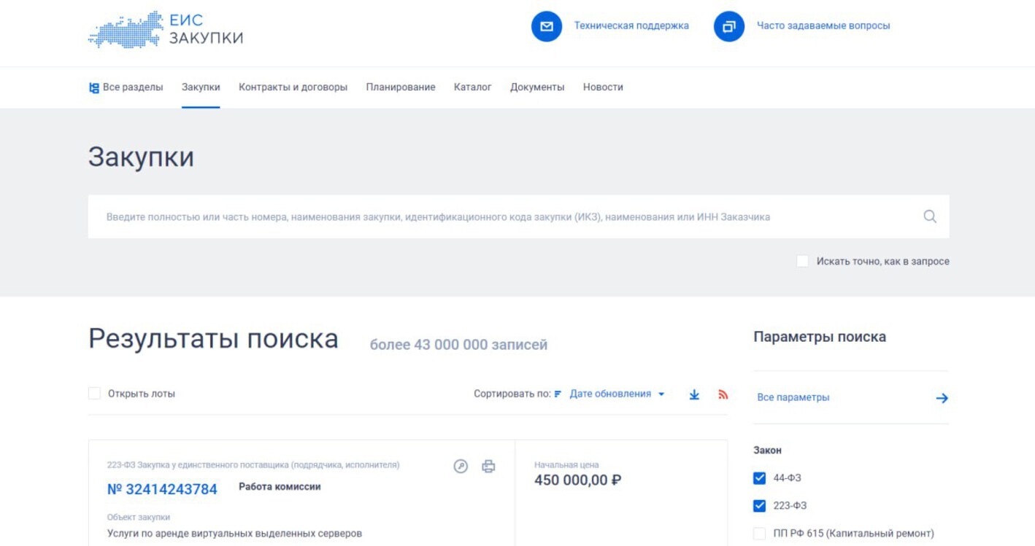Click the frequently asked questions icon
This screenshot has height=546, width=1035.
728,26
